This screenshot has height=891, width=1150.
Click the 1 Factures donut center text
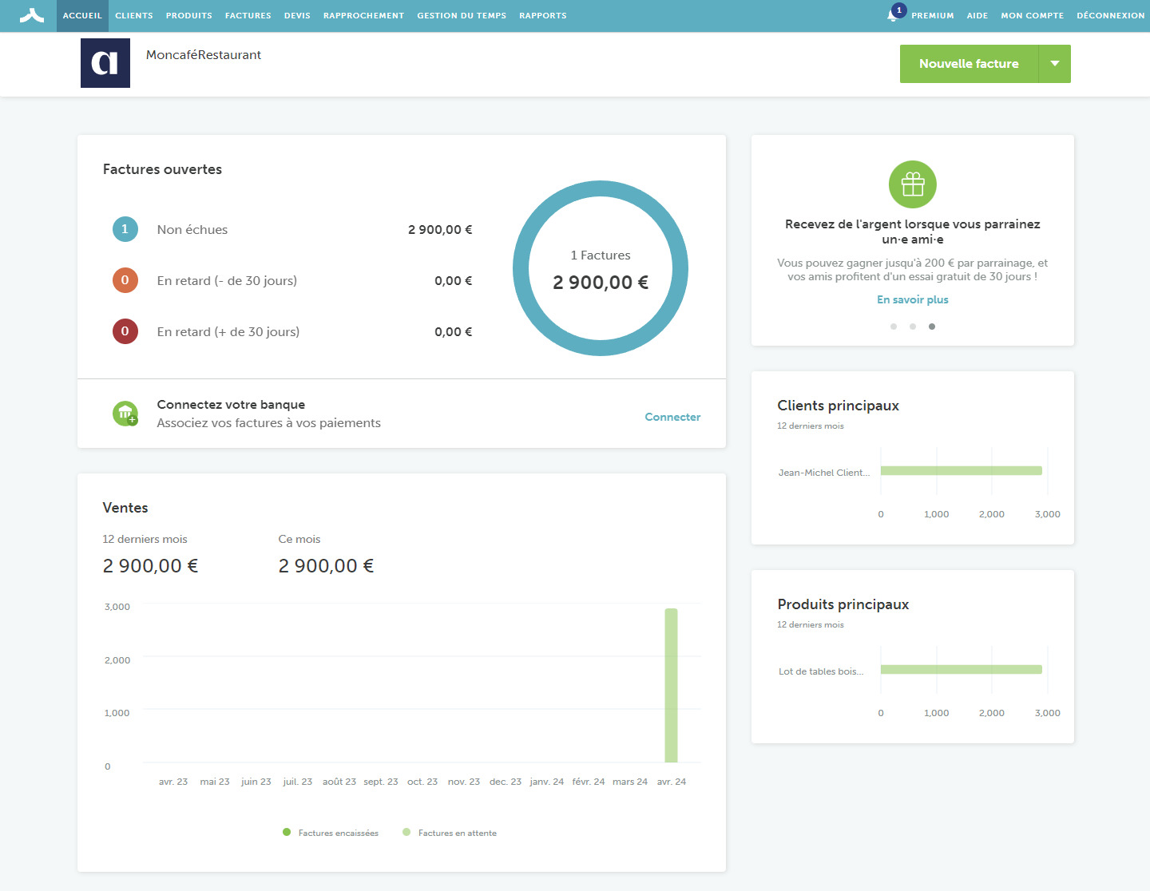[x=601, y=255]
